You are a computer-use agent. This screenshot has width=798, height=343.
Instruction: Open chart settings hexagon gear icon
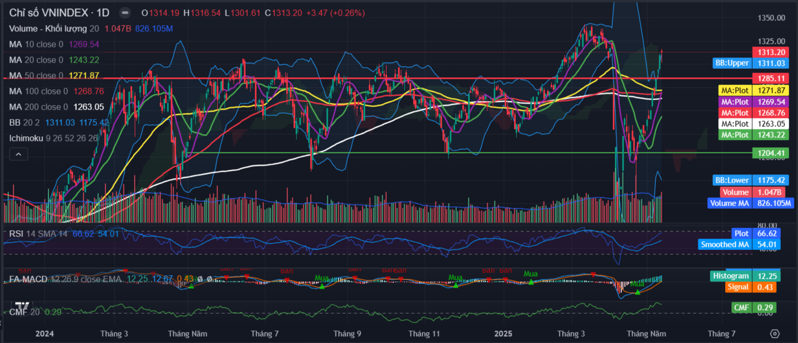(774, 334)
